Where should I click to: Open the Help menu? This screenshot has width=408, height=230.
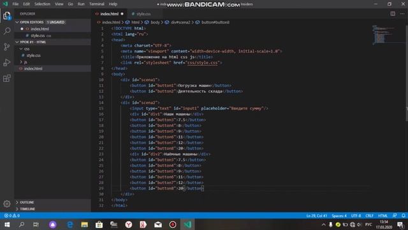[x=113, y=4]
